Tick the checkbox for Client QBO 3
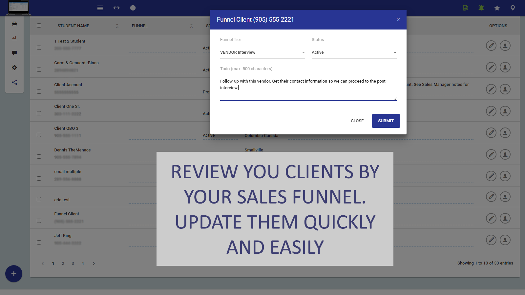Image resolution: width=525 pixels, height=295 pixels. click(x=39, y=135)
